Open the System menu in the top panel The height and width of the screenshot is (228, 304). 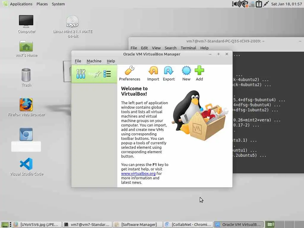[x=58, y=4]
